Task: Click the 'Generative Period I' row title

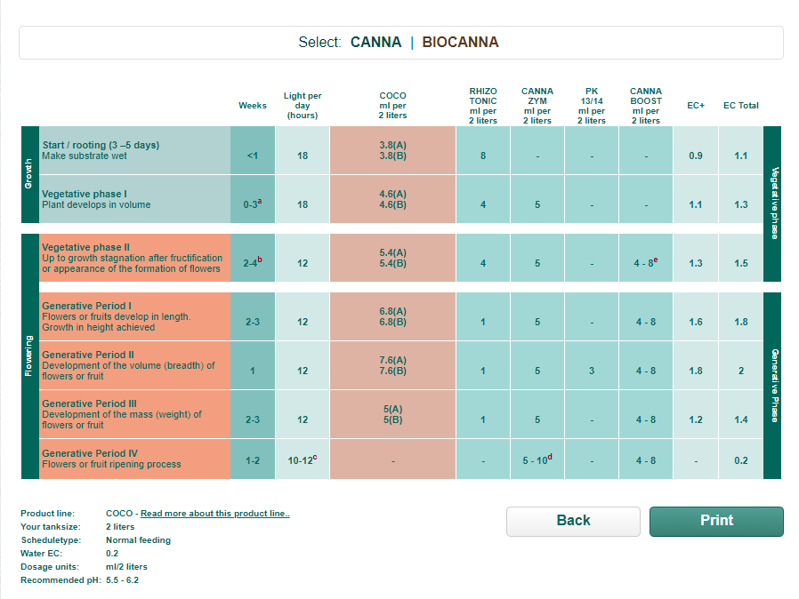Action: (86, 306)
